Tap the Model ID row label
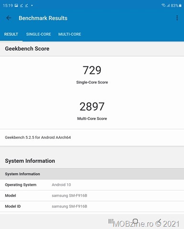 (x=13, y=206)
